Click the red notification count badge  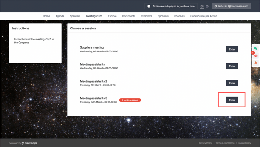click(x=253, y=53)
